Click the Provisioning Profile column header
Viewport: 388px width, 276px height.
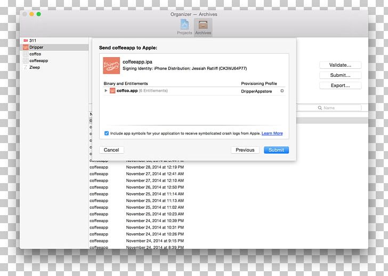[259, 83]
